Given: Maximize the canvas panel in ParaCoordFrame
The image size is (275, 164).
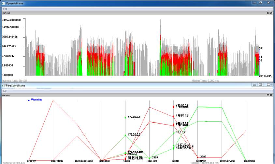Looking at the screenshot, I should (268, 95).
